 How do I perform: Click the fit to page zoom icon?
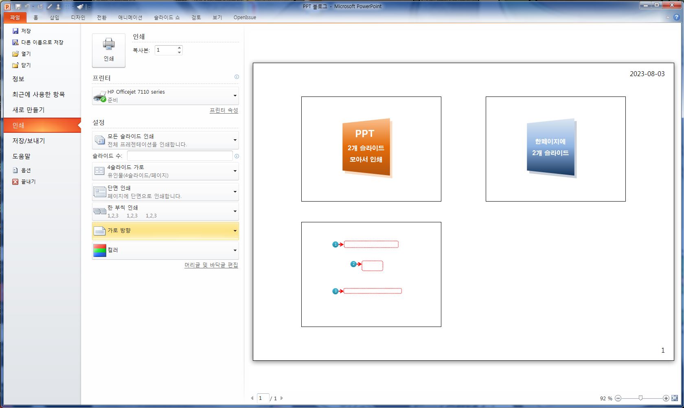[675, 398]
